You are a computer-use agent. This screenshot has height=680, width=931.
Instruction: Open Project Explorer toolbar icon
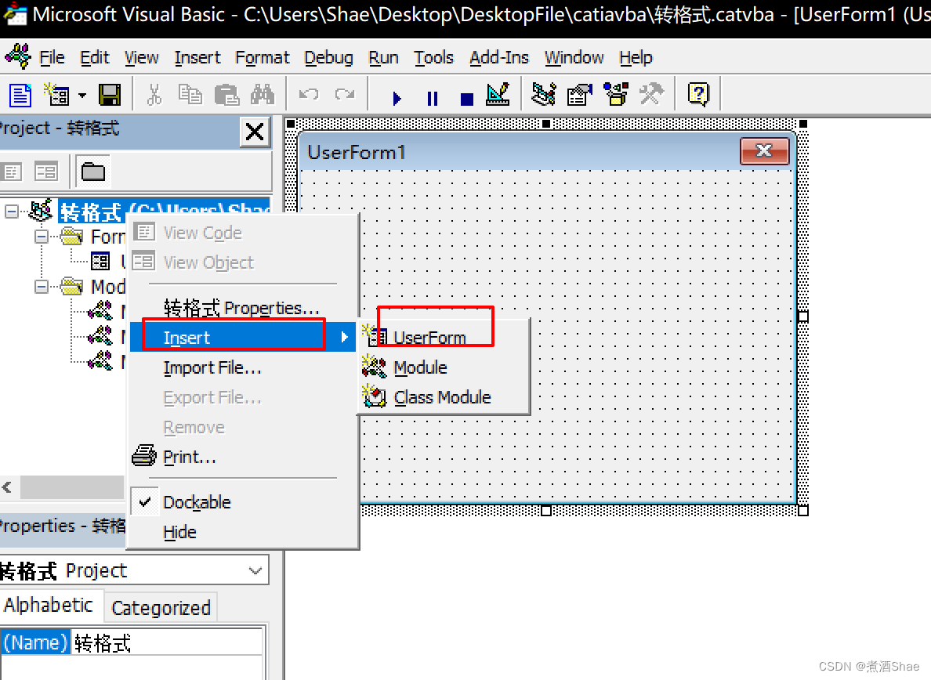pyautogui.click(x=543, y=95)
